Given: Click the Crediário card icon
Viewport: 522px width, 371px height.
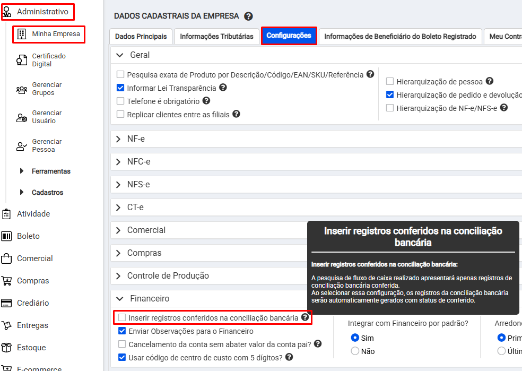Looking at the screenshot, I should 7,303.
